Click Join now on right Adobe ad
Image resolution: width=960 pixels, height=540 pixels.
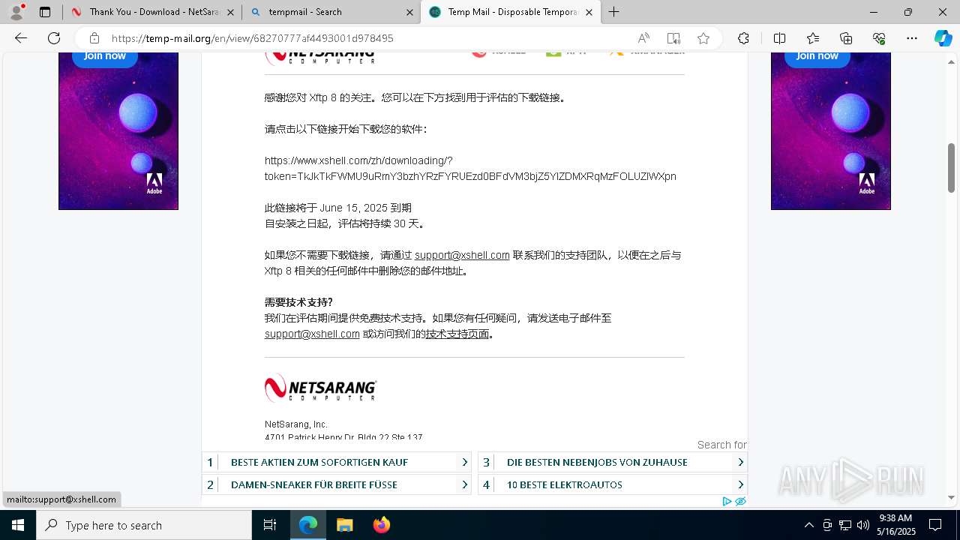[817, 56]
